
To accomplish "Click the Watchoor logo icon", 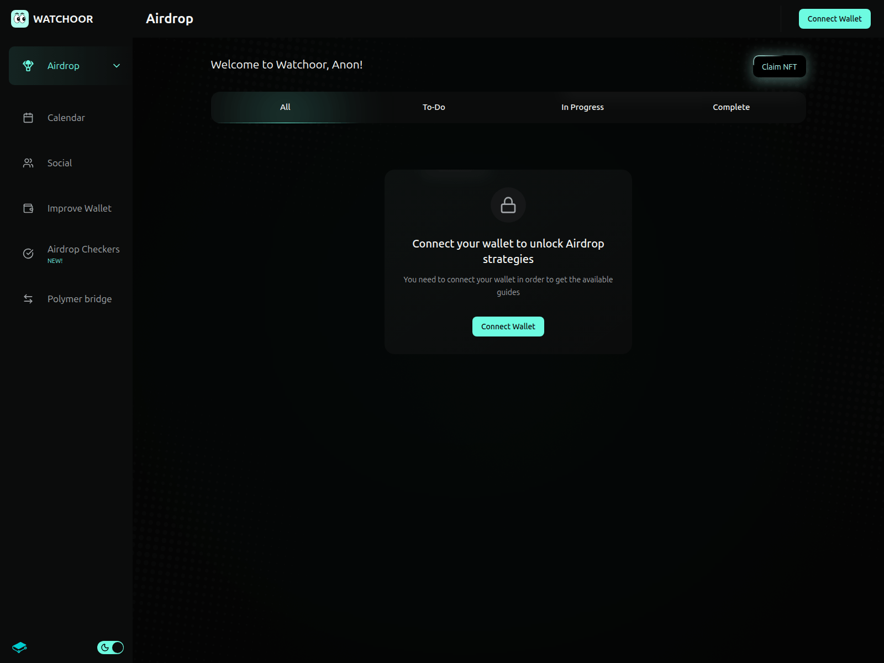I will [x=19, y=18].
